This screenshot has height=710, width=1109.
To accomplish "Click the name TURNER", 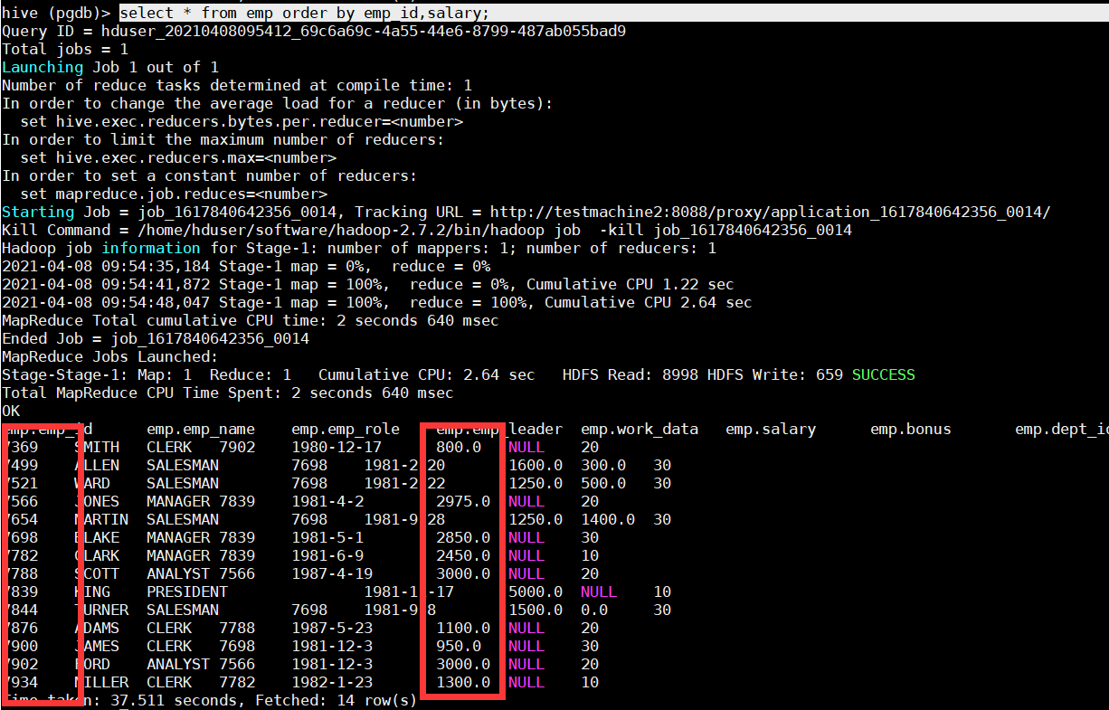I will coord(101,610).
